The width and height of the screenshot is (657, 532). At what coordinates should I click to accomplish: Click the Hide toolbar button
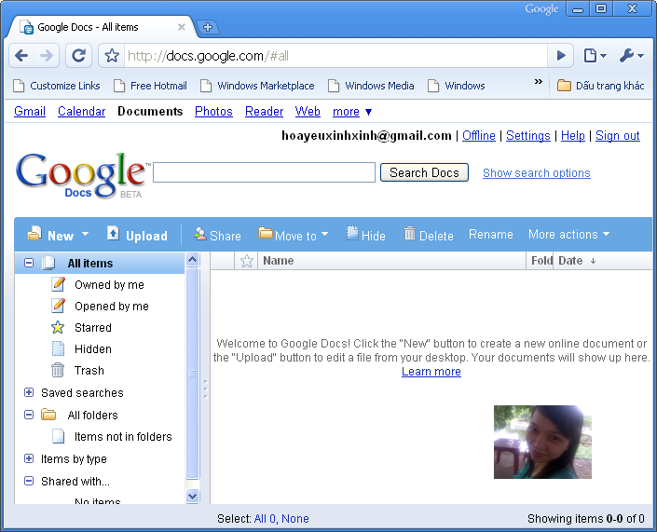366,235
